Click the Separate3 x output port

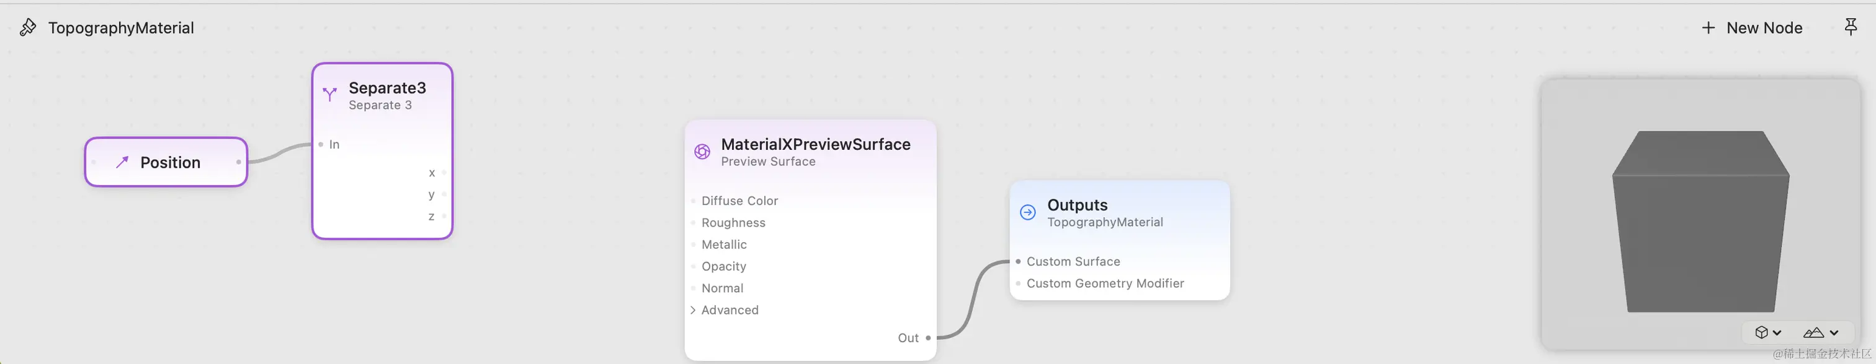click(x=444, y=173)
